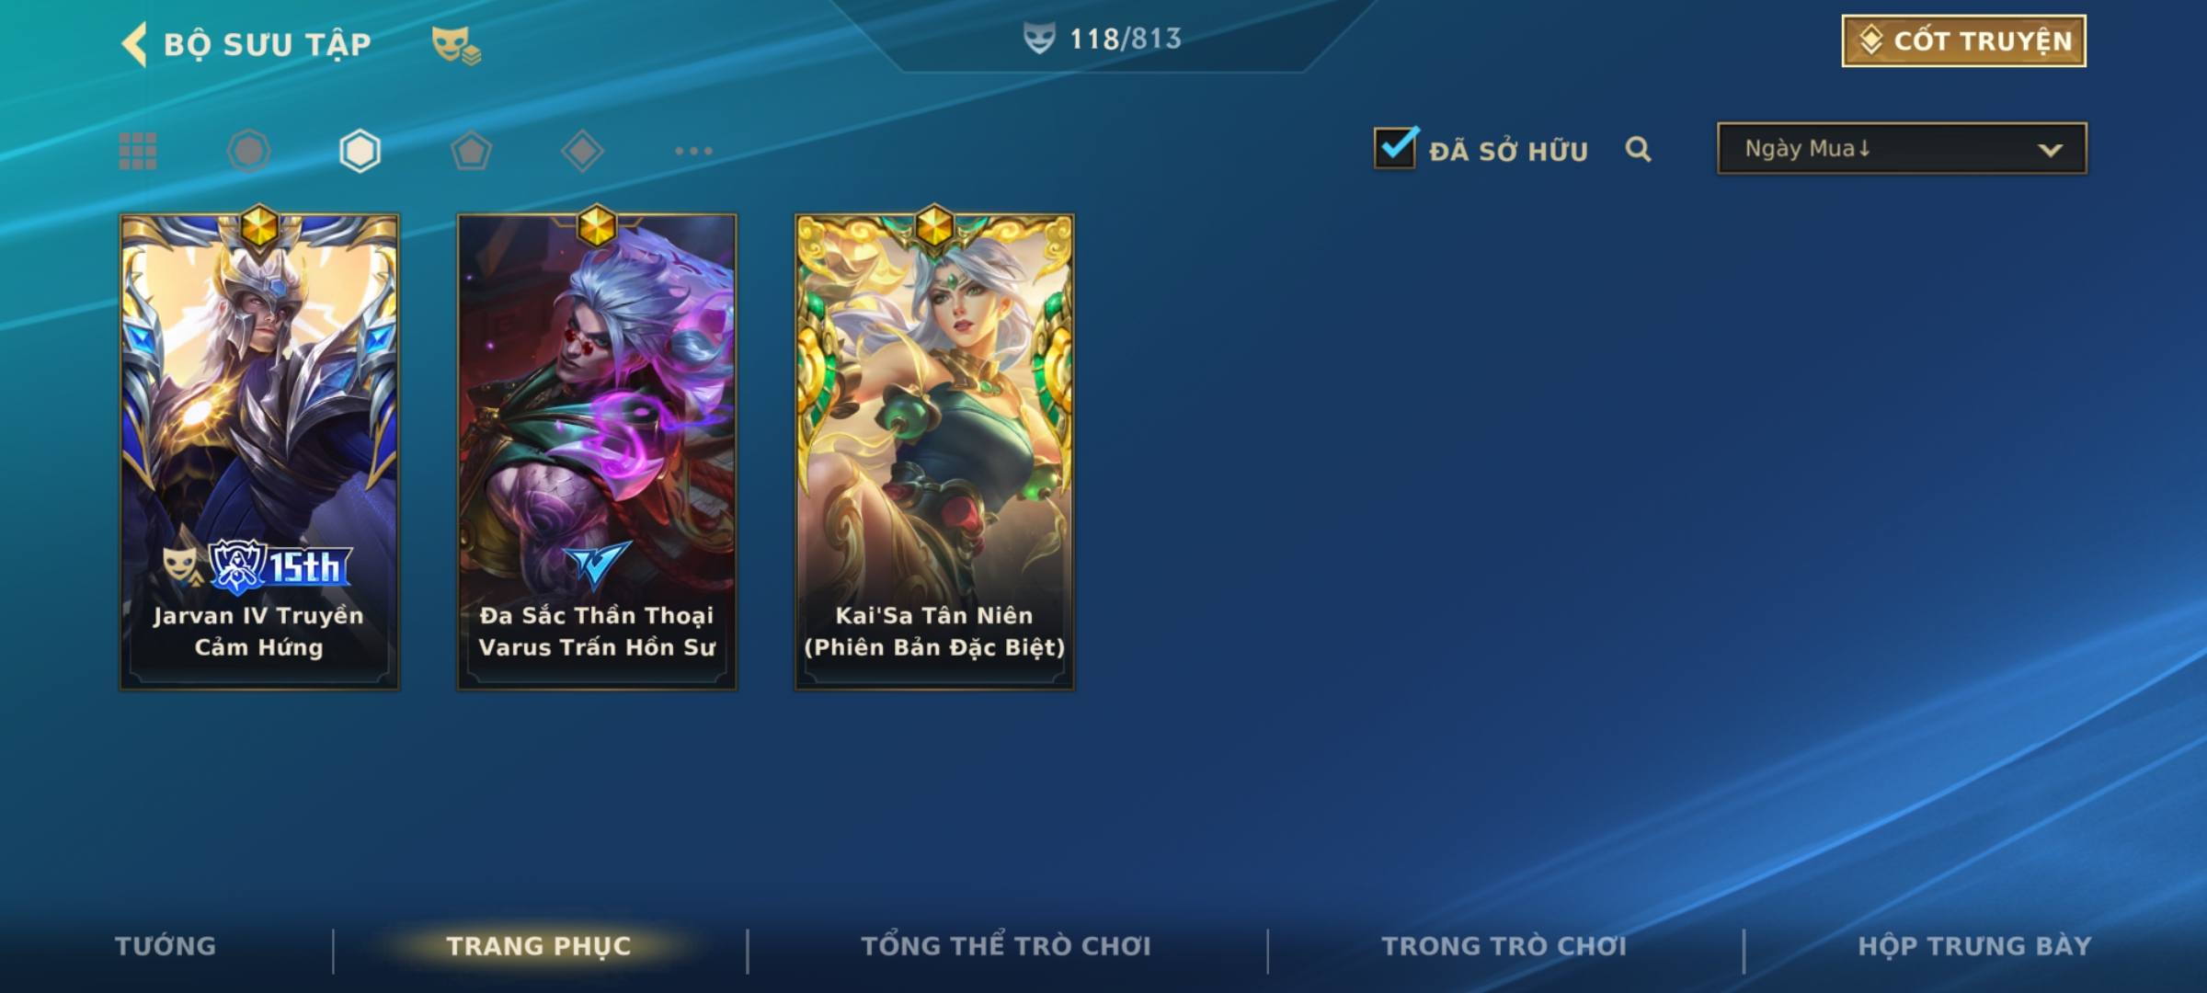Screen dimensions: 2207x993
Task: Open Kai'Sa Tân Niên skin card
Action: tap(934, 451)
